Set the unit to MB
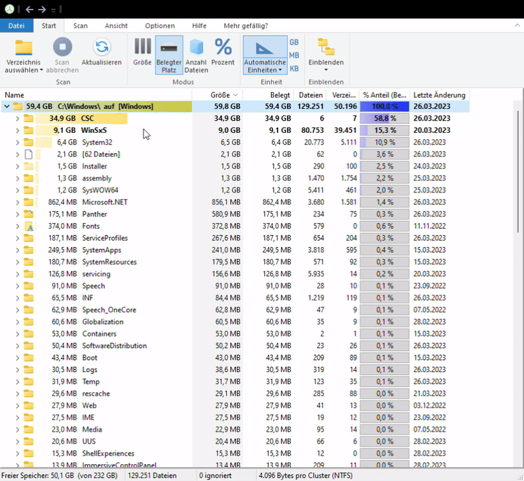The width and height of the screenshot is (524, 481). 294,55
